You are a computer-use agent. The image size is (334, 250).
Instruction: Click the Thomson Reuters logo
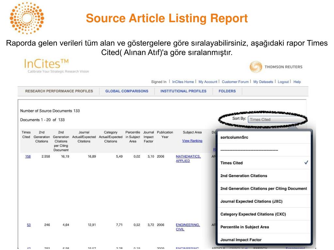[276, 67]
